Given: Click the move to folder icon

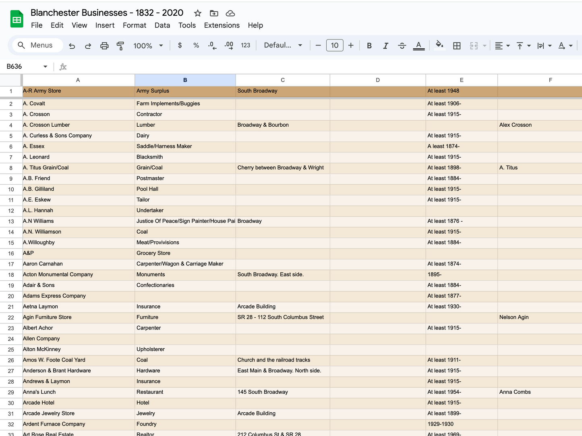Looking at the screenshot, I should [214, 13].
